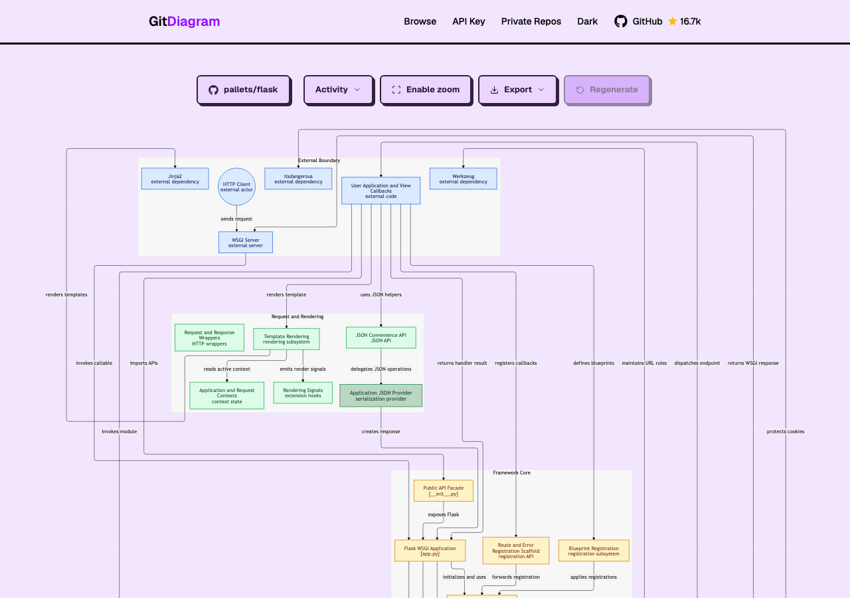Click the Flask WSGI Application node
Screen dimensions: 850x598
[430, 551]
